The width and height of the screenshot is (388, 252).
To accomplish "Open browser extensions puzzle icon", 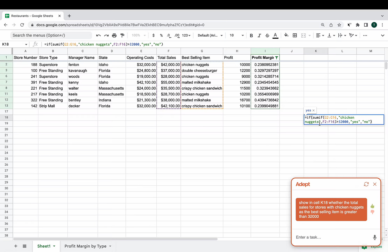I will pos(358,25).
